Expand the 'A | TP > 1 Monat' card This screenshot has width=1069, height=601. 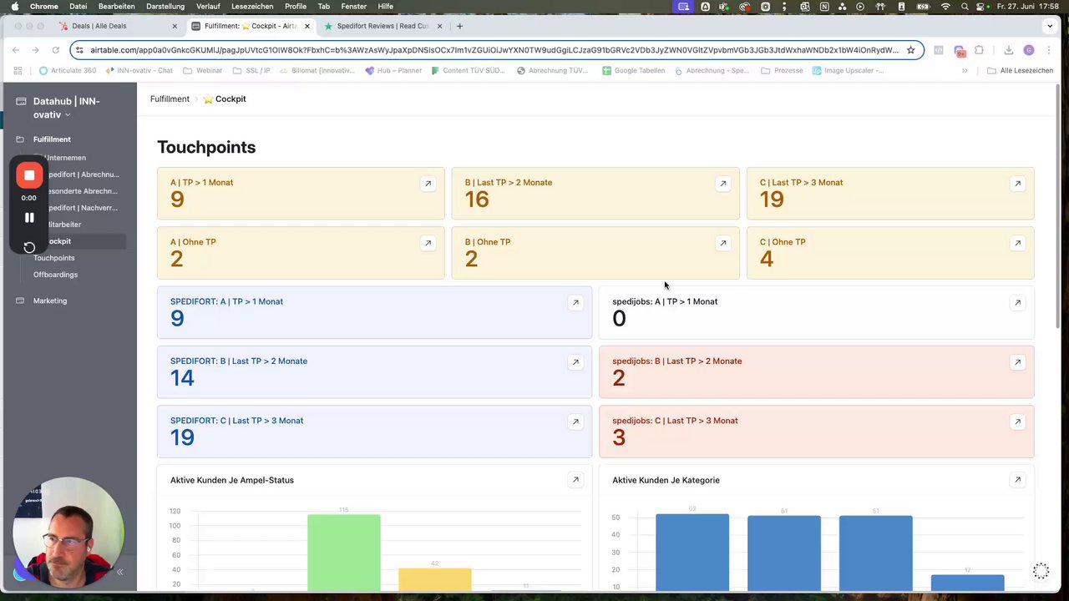click(x=428, y=184)
